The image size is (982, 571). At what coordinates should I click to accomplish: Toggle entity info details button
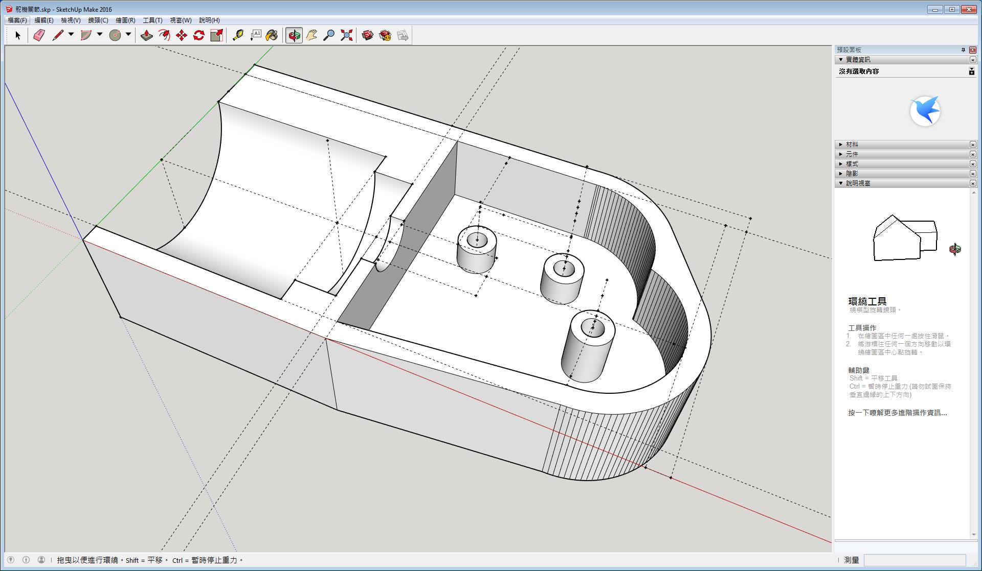(972, 72)
